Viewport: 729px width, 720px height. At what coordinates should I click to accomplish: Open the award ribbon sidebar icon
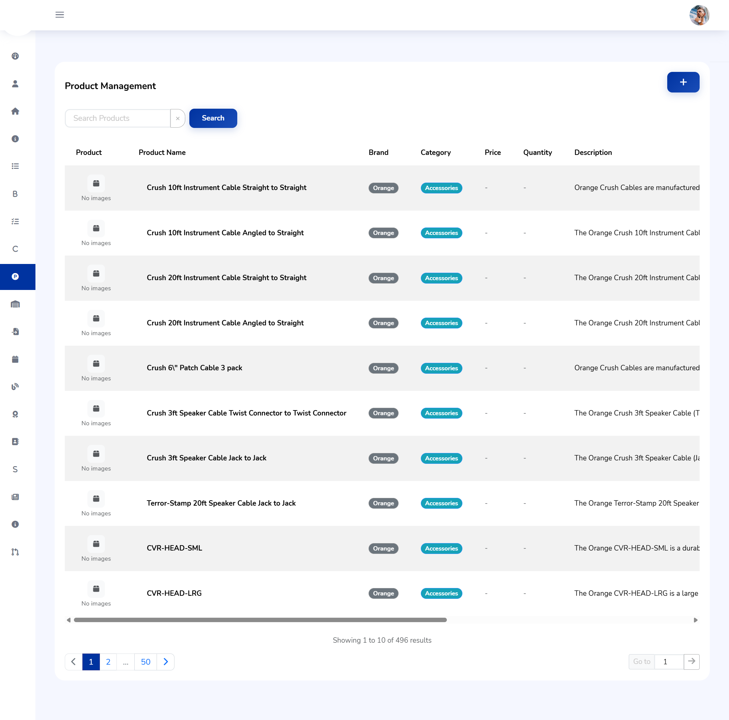point(15,414)
